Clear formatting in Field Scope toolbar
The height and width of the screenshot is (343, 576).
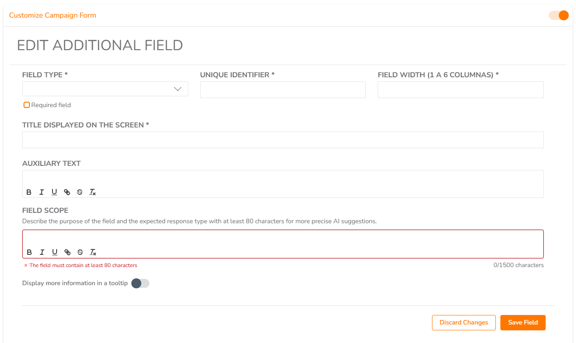click(93, 252)
